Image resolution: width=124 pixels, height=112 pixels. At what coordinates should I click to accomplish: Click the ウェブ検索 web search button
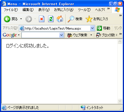point(77,35)
